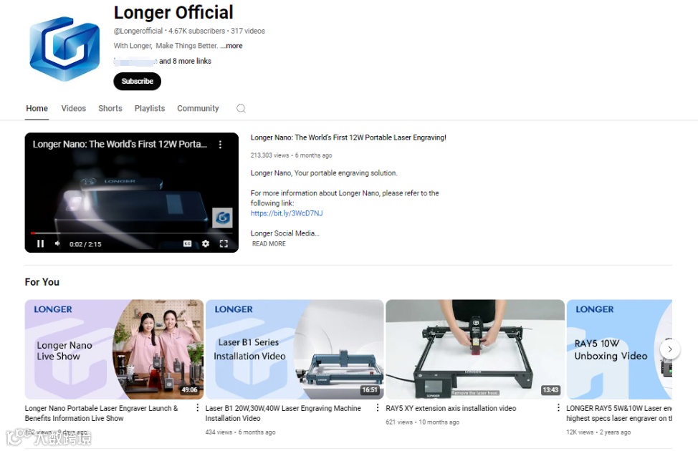The image size is (698, 451).
Task: Click the channel watermark in the video player
Action: click(222, 218)
